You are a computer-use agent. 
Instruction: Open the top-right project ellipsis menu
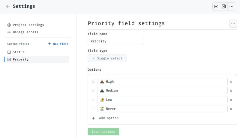[x=231, y=6]
